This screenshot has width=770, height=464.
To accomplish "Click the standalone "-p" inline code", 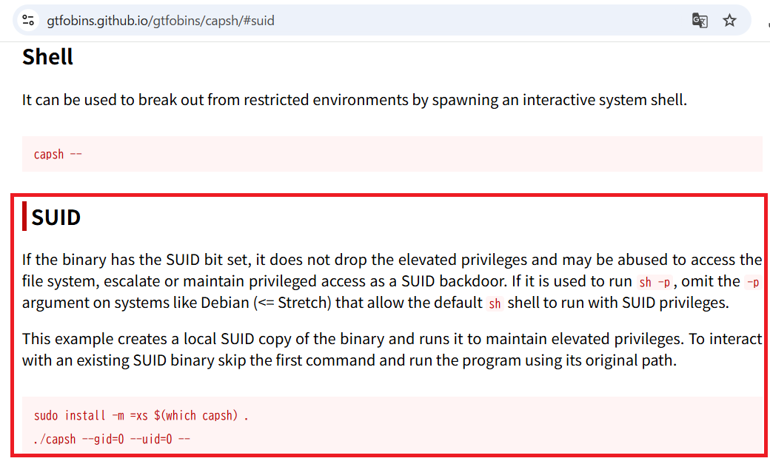I will tap(752, 281).
